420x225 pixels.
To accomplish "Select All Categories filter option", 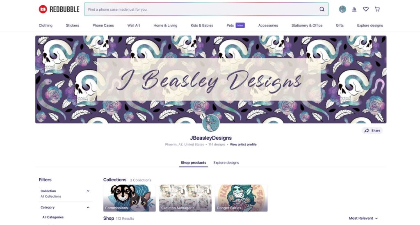I will click(x=53, y=217).
